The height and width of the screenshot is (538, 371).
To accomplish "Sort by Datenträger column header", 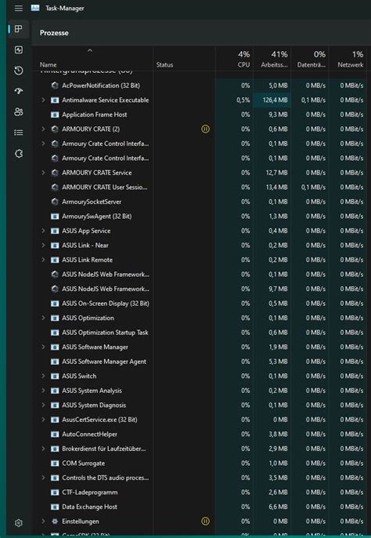I will [312, 59].
